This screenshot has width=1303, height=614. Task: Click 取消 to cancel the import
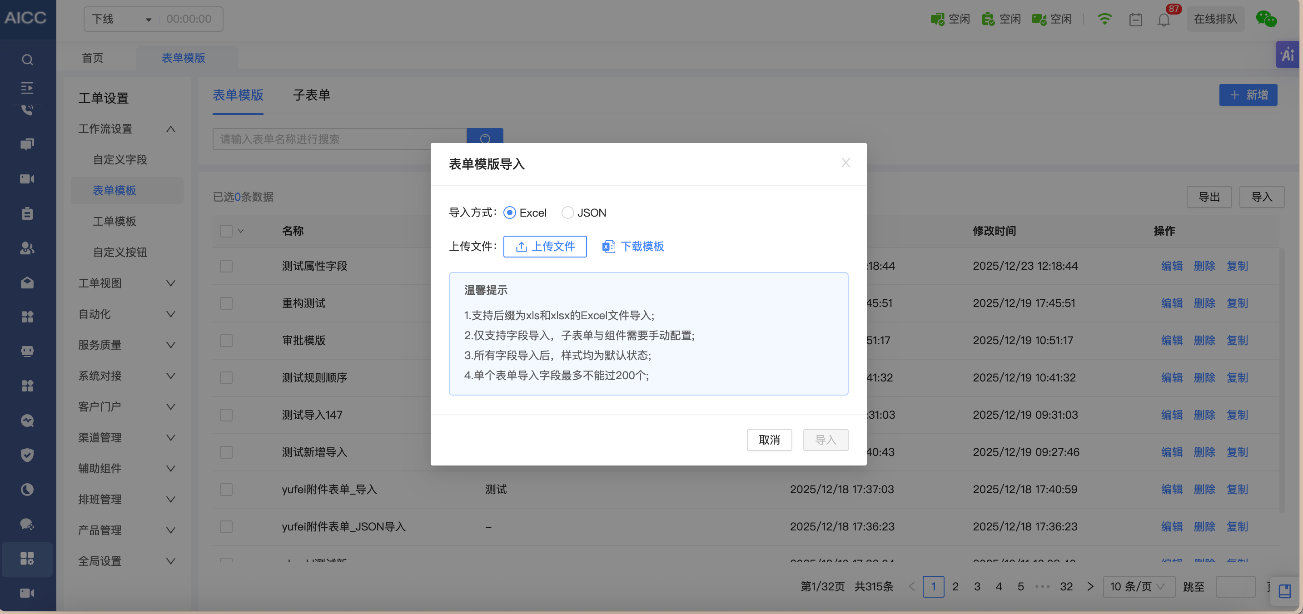coord(769,440)
